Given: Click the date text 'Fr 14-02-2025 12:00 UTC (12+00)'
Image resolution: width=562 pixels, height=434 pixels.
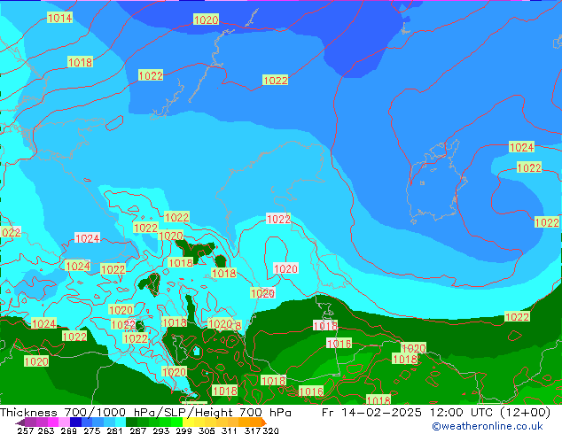Looking at the screenshot, I should click(x=436, y=412).
